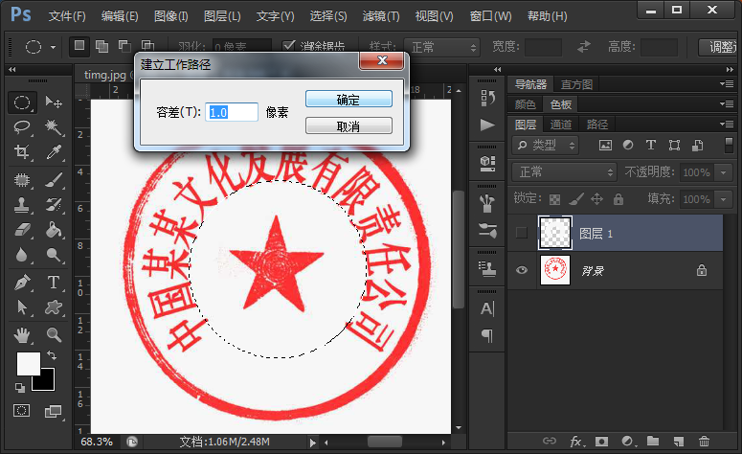Open the layer style fx menu
The image size is (742, 454).
coord(577,442)
